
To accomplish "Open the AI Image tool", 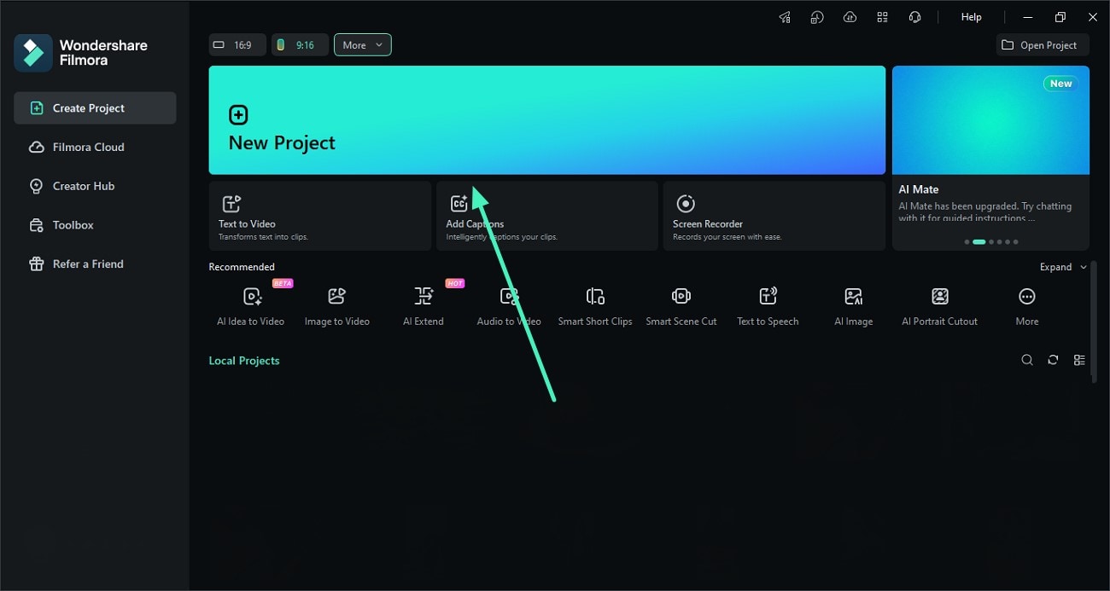I will coord(853,305).
